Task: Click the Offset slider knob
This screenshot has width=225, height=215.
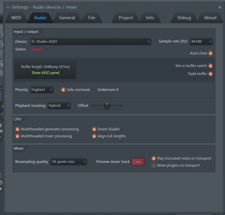Action: 107,106
